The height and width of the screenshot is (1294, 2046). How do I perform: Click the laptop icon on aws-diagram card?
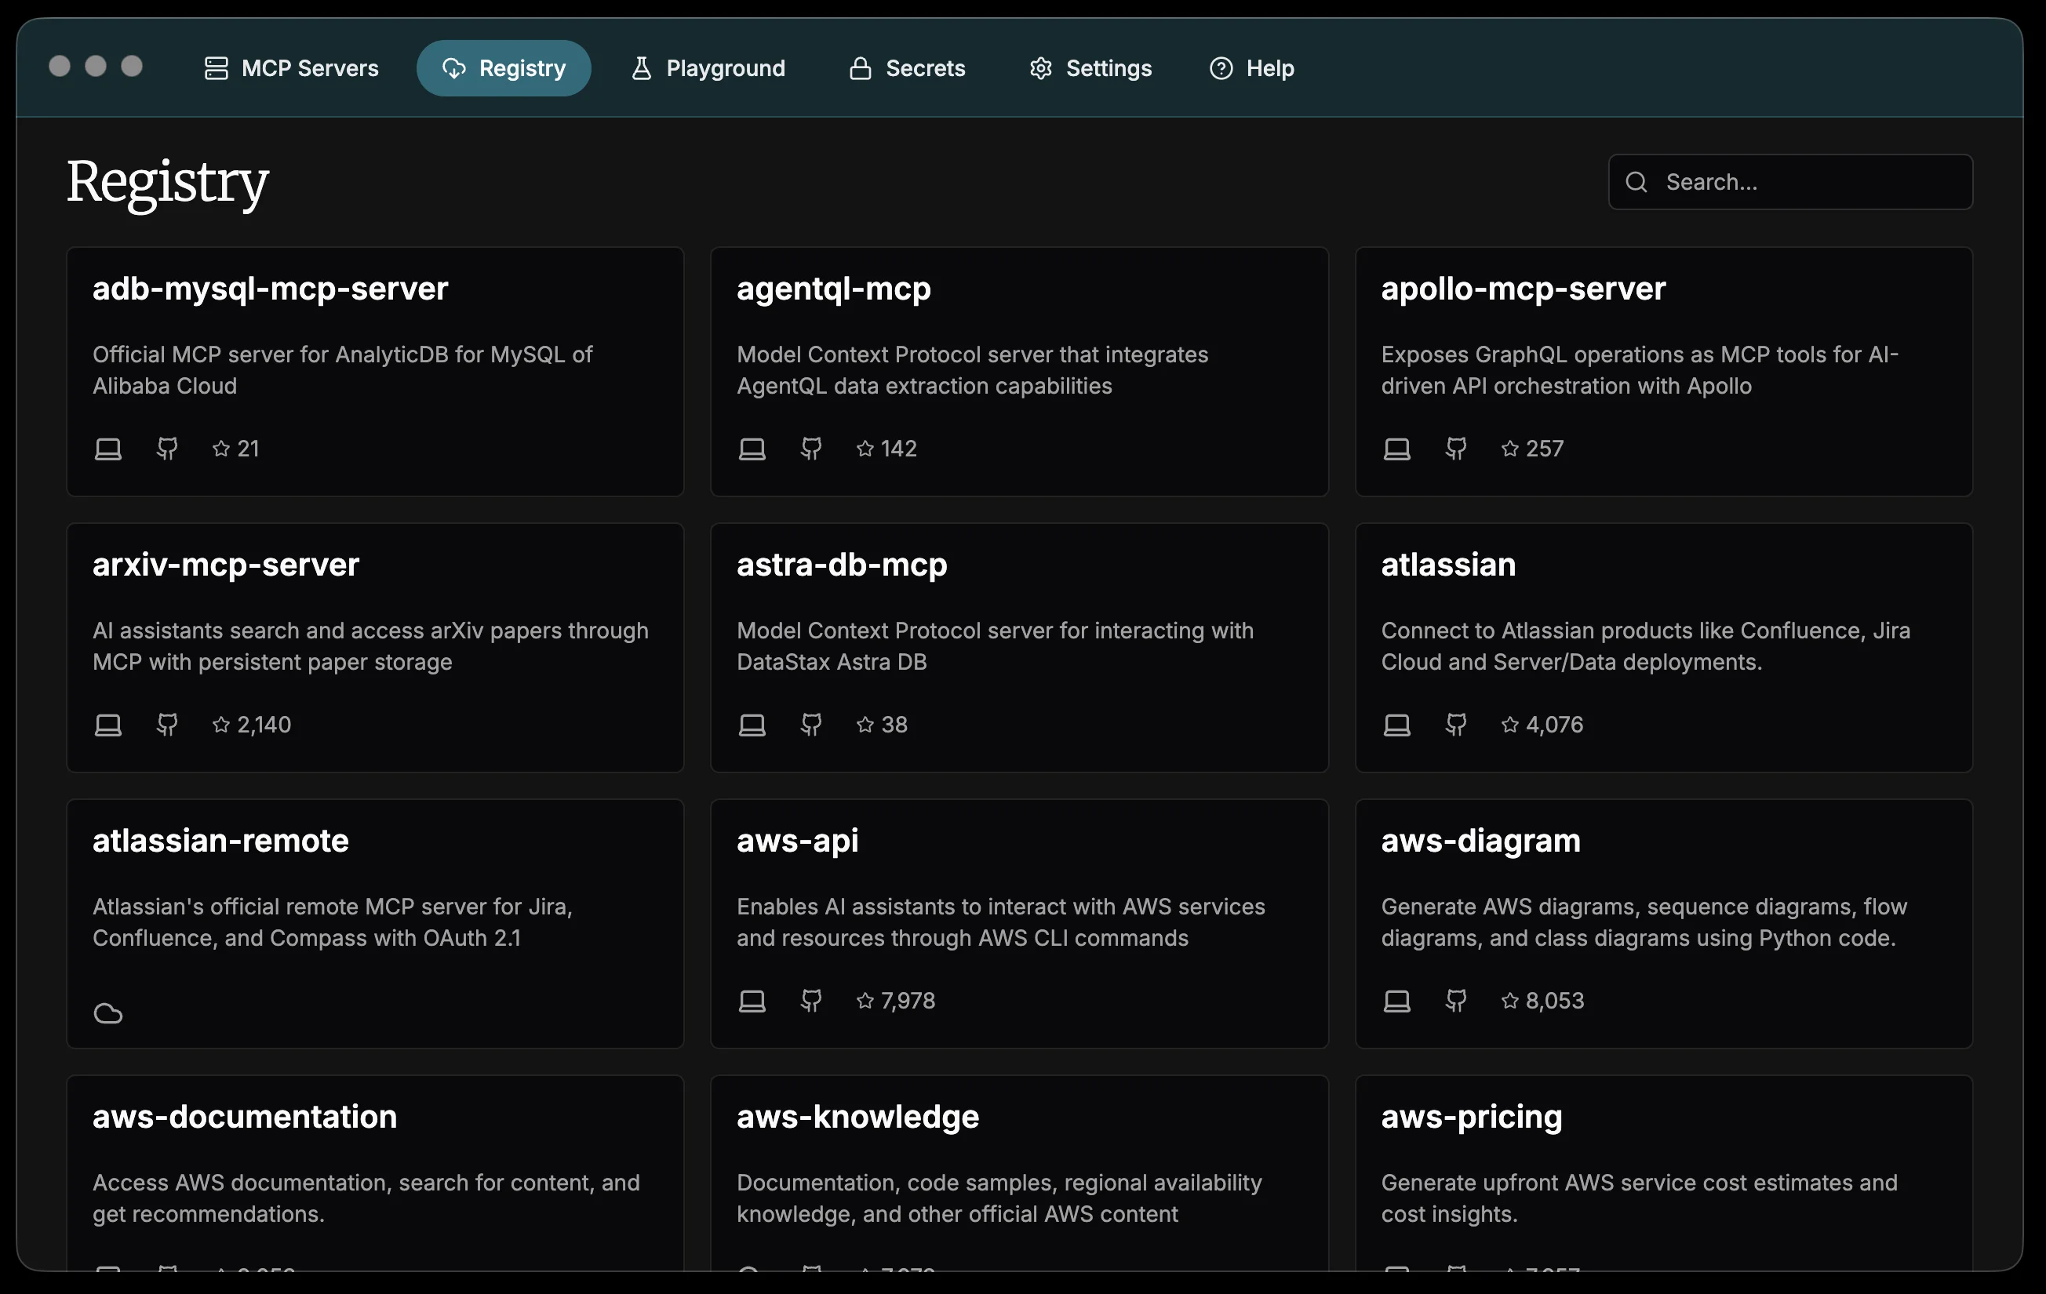pyautogui.click(x=1397, y=1001)
